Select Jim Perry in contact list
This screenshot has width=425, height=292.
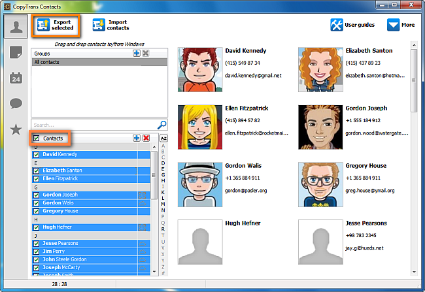pyautogui.click(x=91, y=251)
